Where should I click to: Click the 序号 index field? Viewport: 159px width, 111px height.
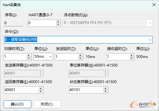click(x=14, y=23)
